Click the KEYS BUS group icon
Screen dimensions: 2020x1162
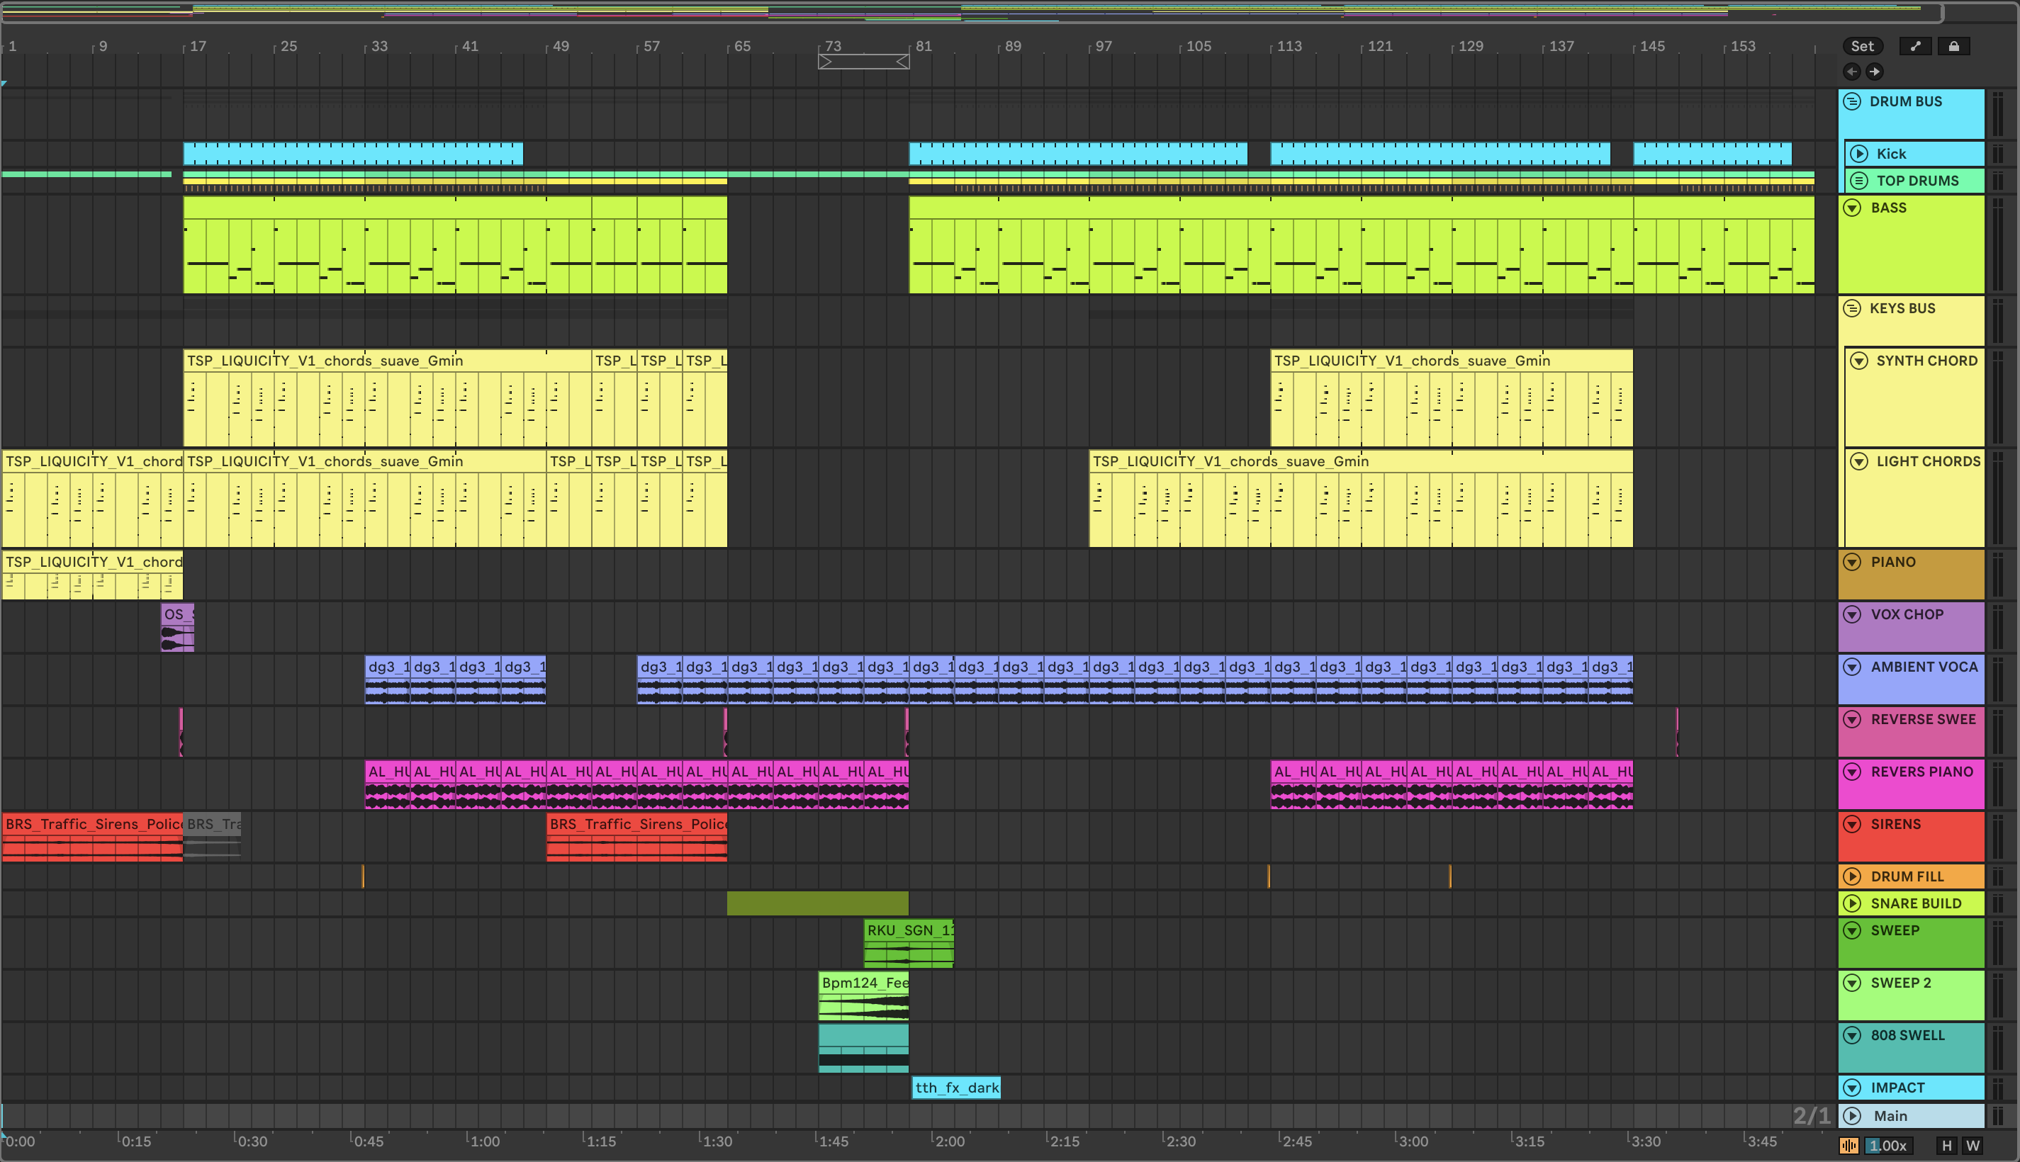pos(1853,308)
